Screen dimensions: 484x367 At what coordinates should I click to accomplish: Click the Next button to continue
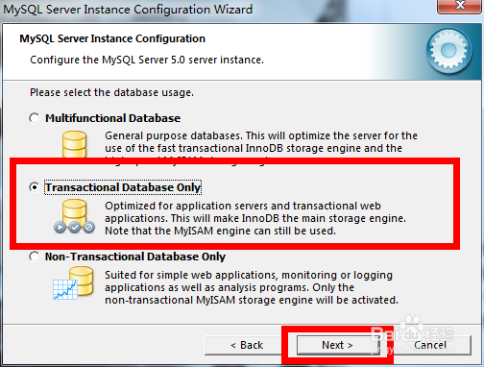[337, 345]
